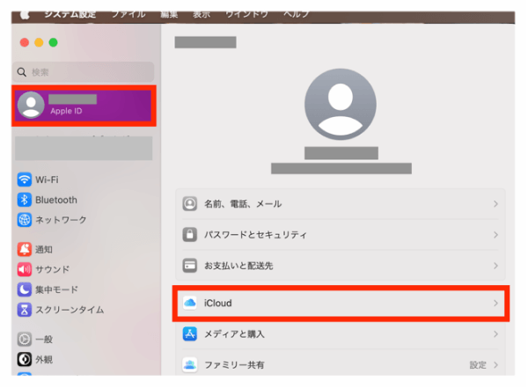Open 通知 settings label
The image size is (528, 388).
[44, 249]
